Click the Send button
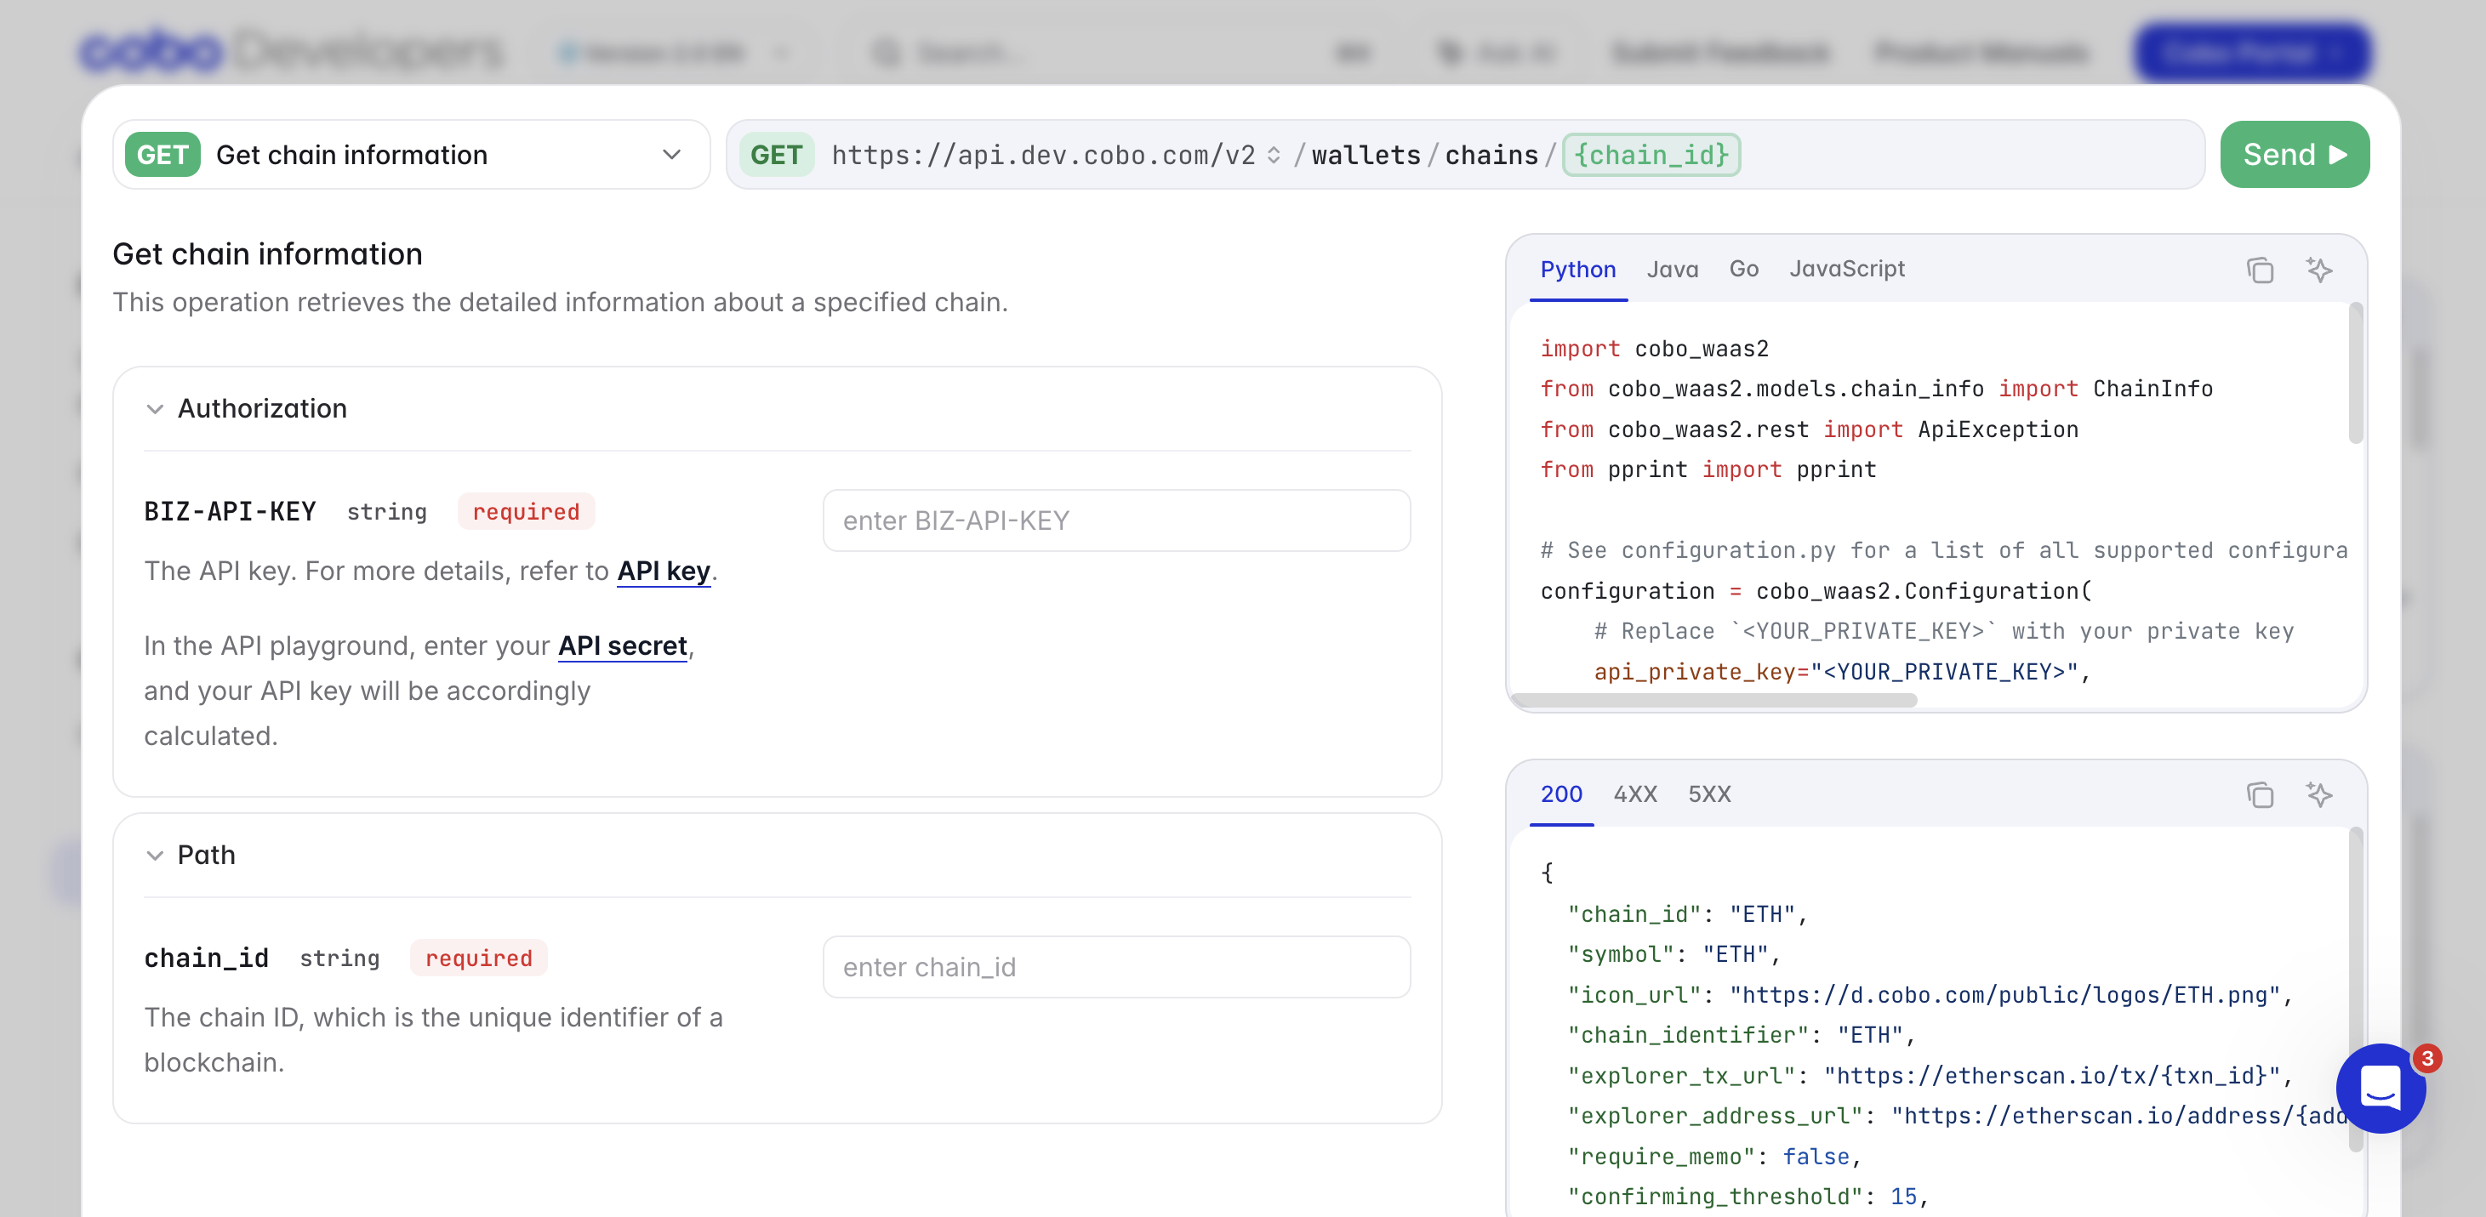The image size is (2486, 1217). point(2295,153)
